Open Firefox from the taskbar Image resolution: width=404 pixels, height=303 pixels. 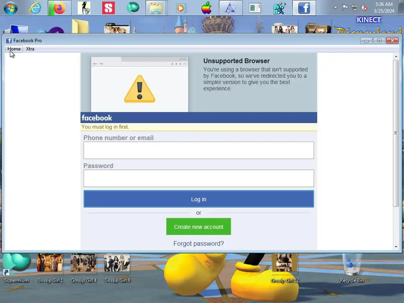(59, 8)
